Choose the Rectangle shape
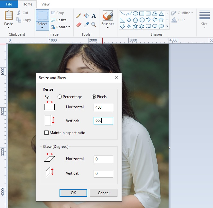Image resolution: width=213 pixels, height=208 pixels. (142, 14)
